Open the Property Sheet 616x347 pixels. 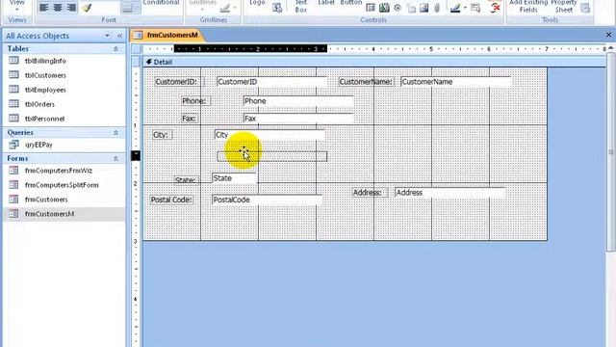564,6
